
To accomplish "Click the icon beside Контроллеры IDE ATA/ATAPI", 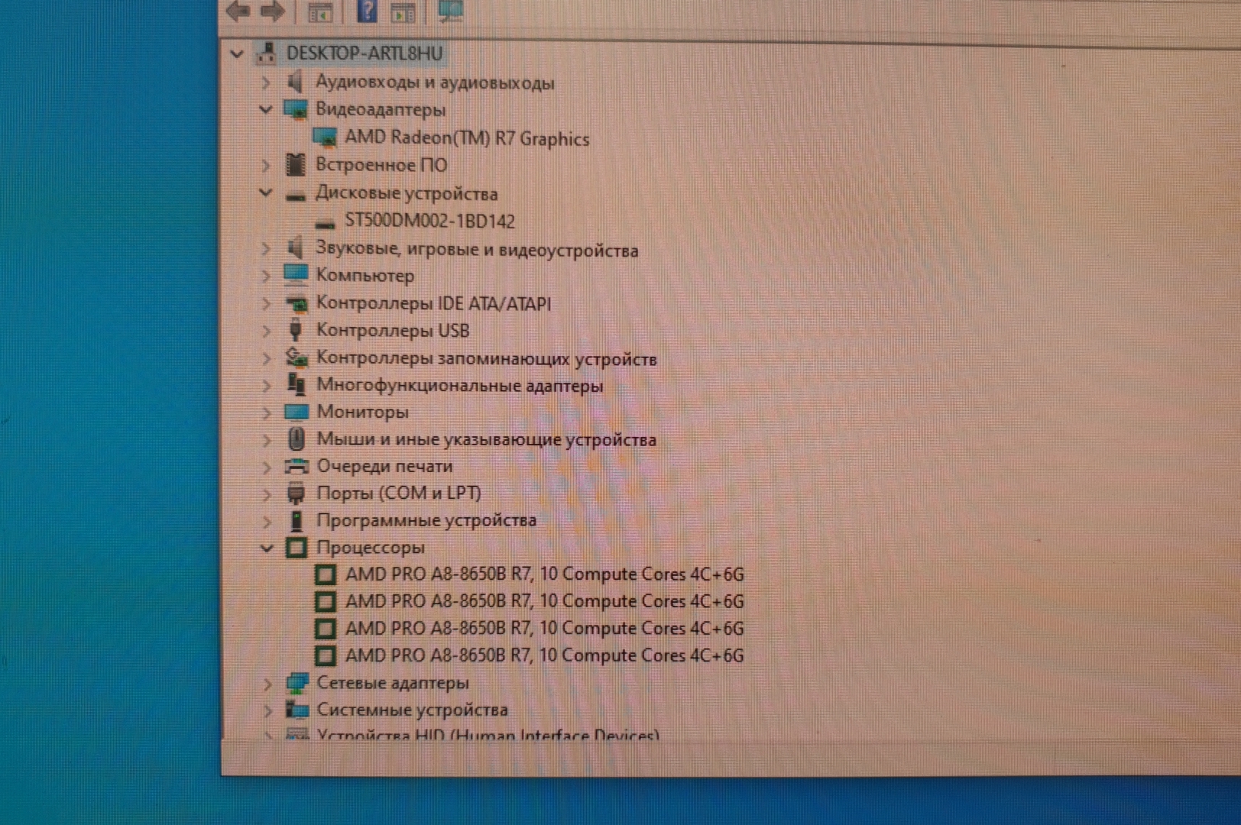I will point(296,303).
